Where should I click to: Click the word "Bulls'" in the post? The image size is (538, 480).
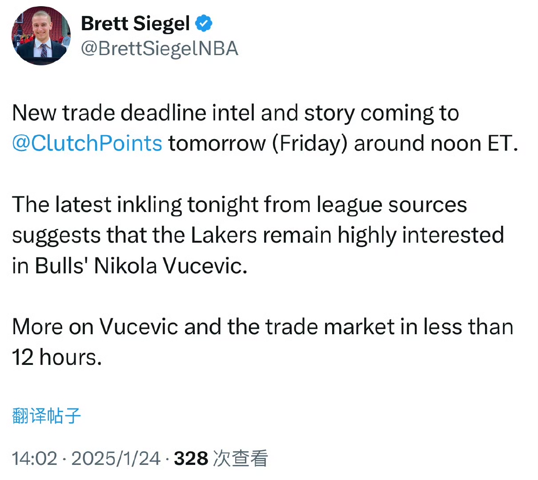(61, 266)
